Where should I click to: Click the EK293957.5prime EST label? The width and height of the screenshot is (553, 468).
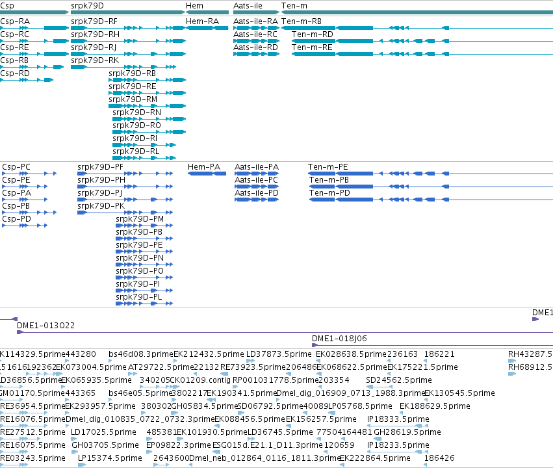(101, 406)
